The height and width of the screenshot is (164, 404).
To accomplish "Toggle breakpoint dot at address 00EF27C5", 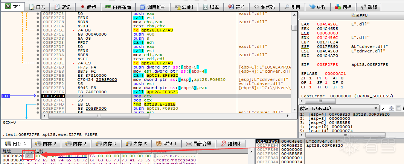I will [x=38, y=13].
